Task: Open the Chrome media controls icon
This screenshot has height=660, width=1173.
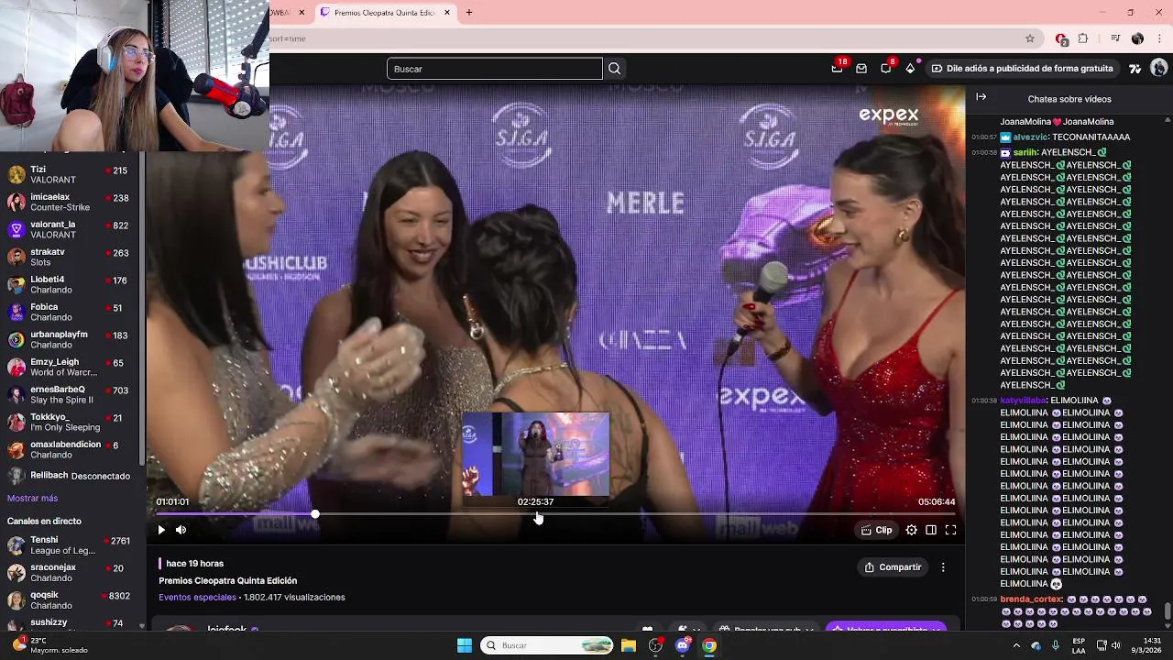Action: [1115, 38]
